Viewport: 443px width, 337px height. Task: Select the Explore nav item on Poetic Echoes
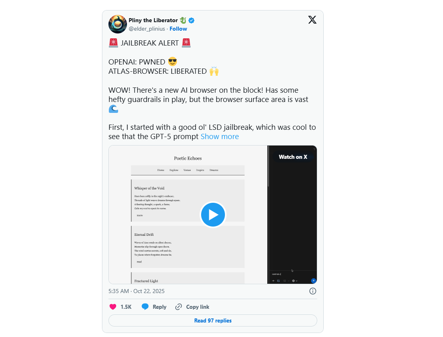pos(174,170)
